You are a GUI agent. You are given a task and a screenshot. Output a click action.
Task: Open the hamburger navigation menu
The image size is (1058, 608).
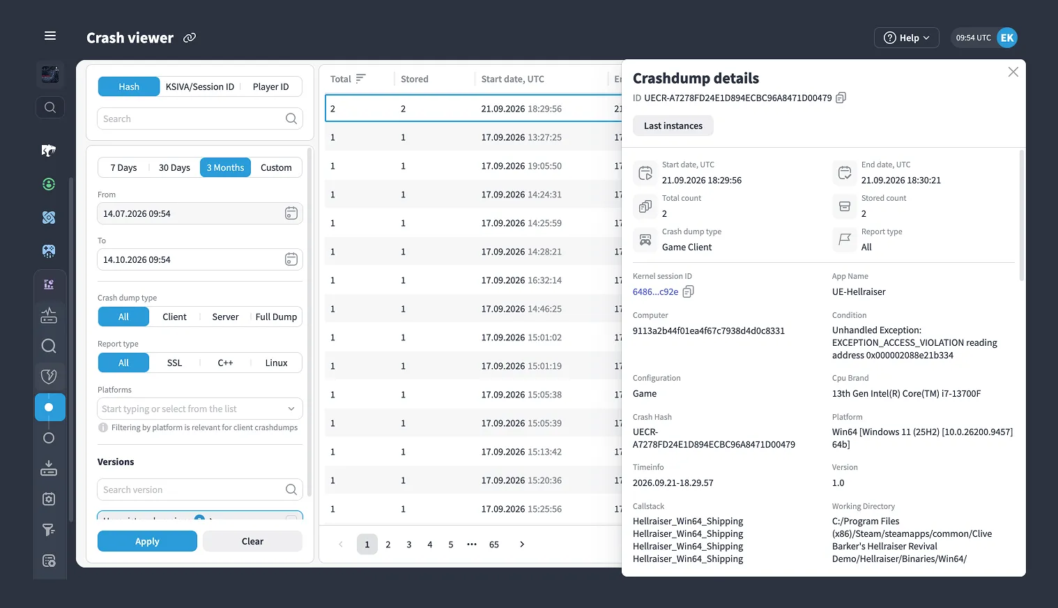[x=50, y=36]
